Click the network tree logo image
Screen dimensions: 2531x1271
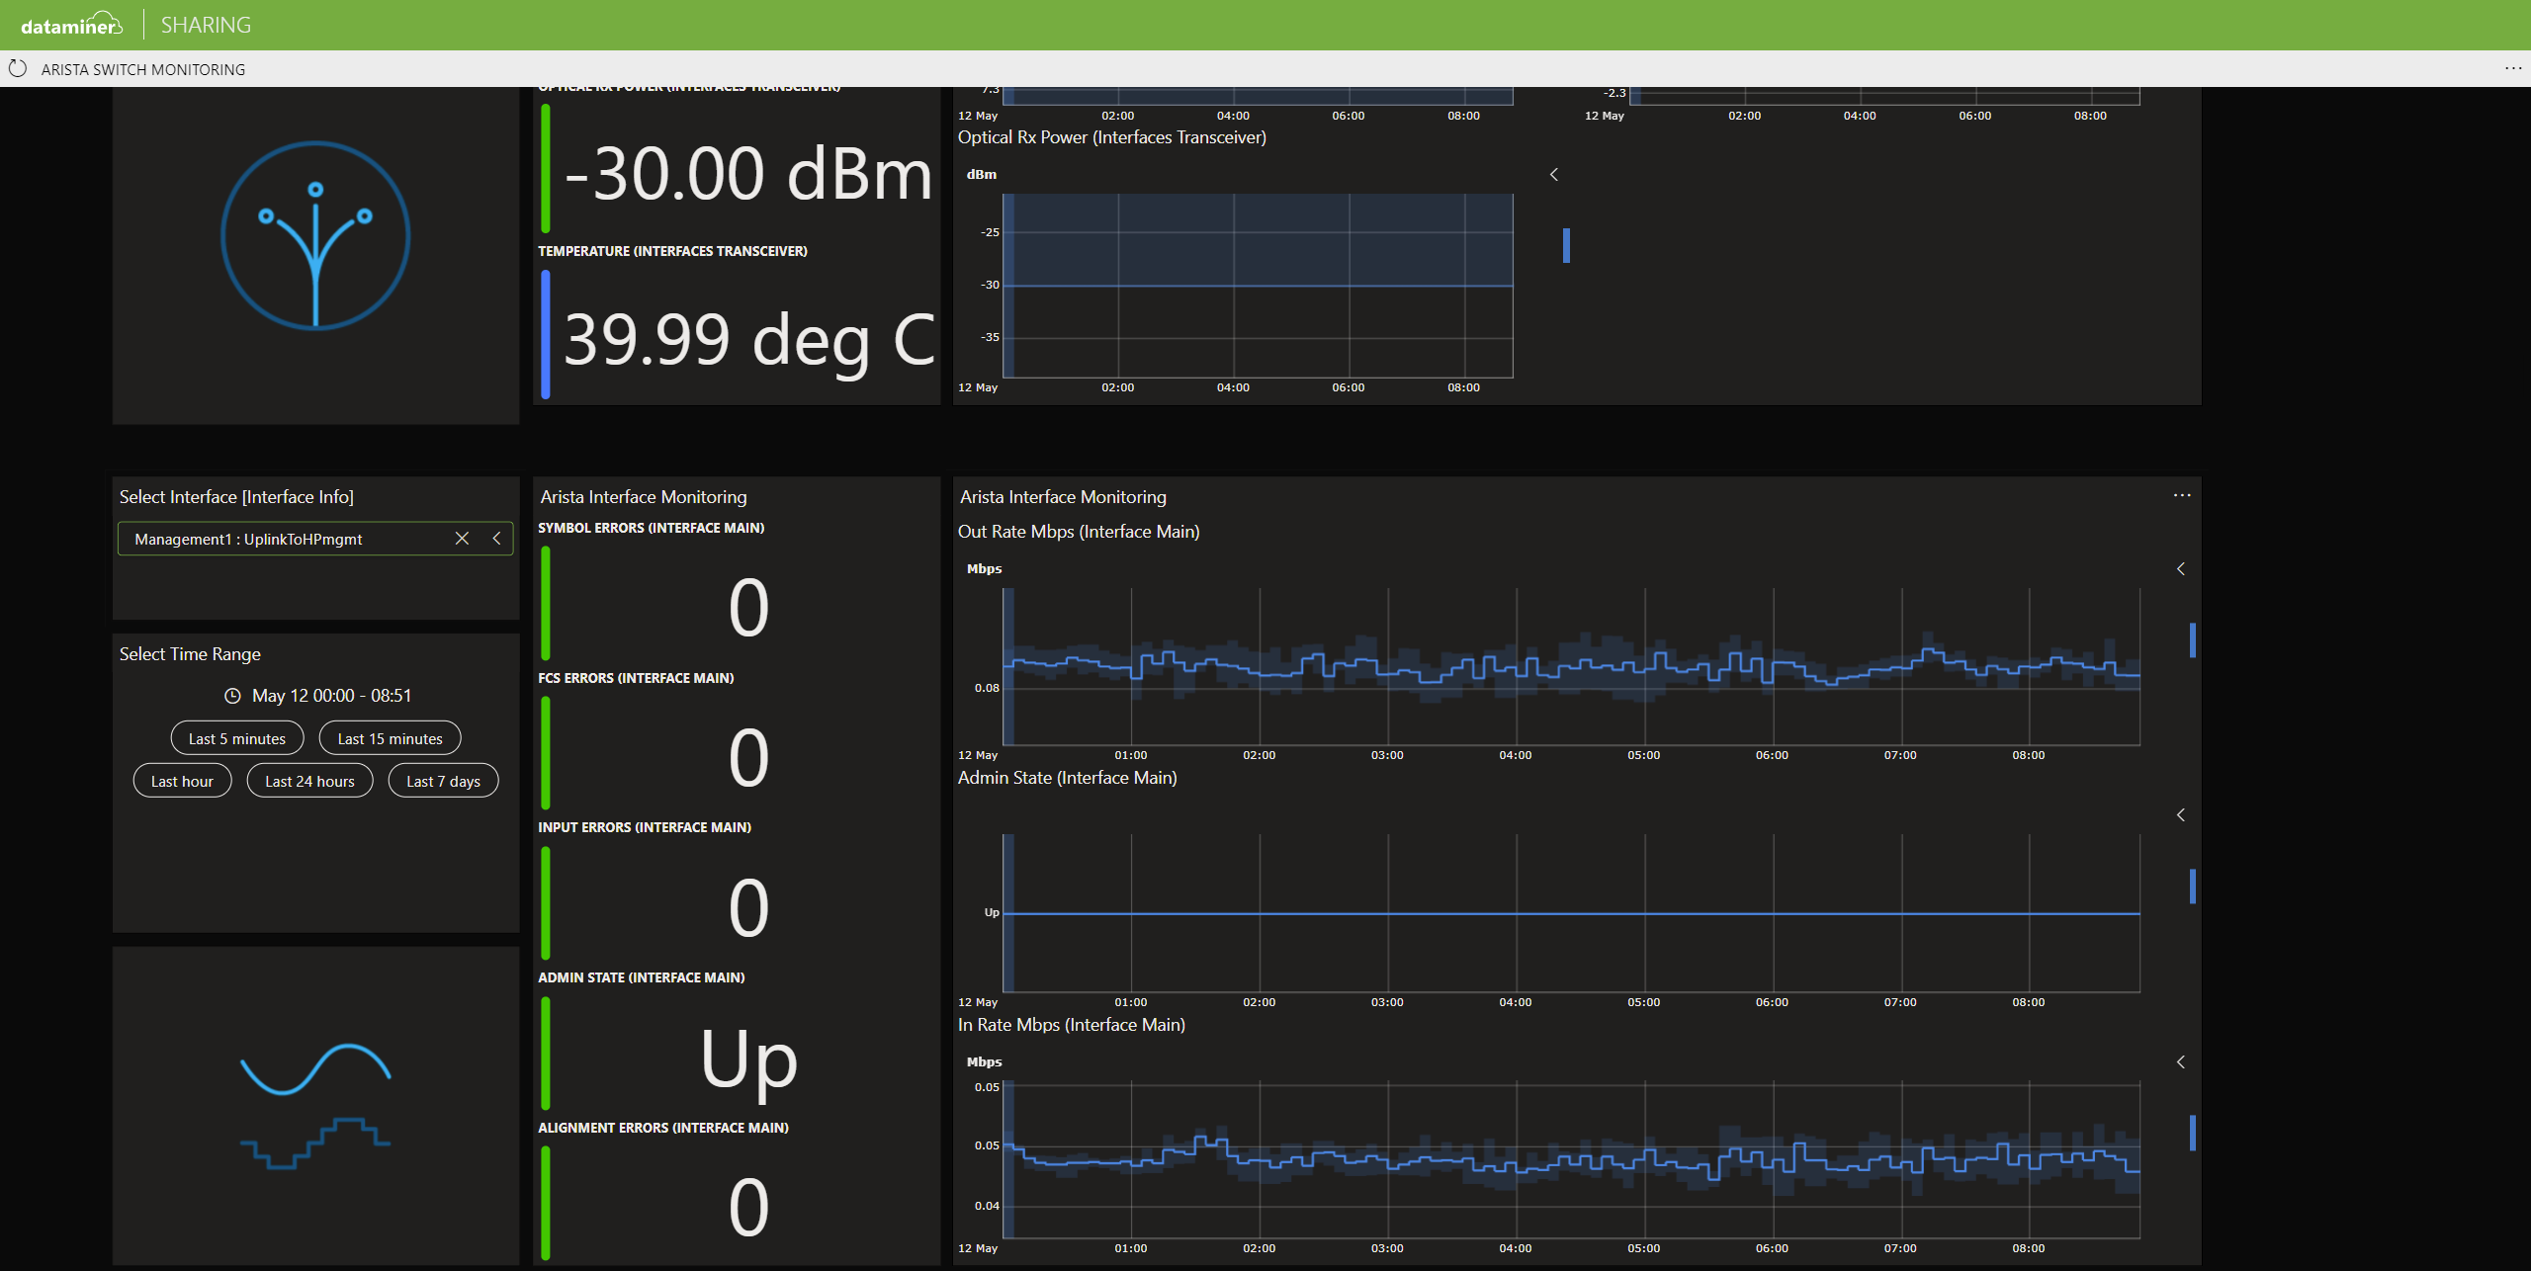[x=315, y=235]
